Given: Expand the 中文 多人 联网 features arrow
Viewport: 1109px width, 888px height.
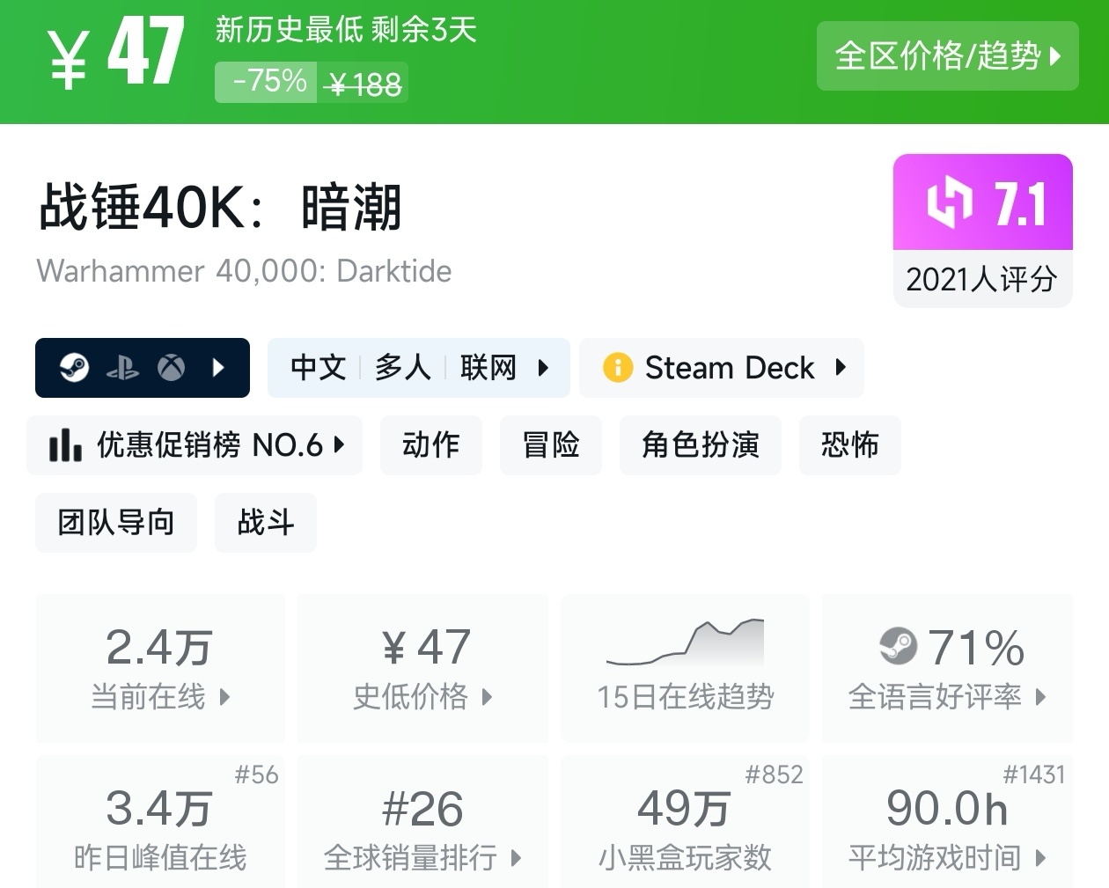Looking at the screenshot, I should click(543, 368).
